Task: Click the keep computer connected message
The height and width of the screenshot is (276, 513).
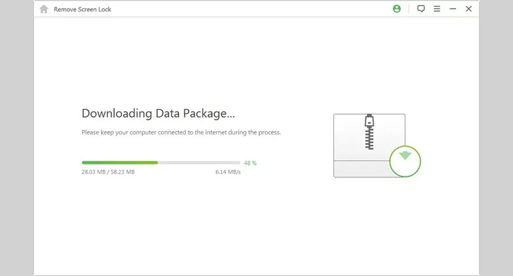Action: [181, 132]
